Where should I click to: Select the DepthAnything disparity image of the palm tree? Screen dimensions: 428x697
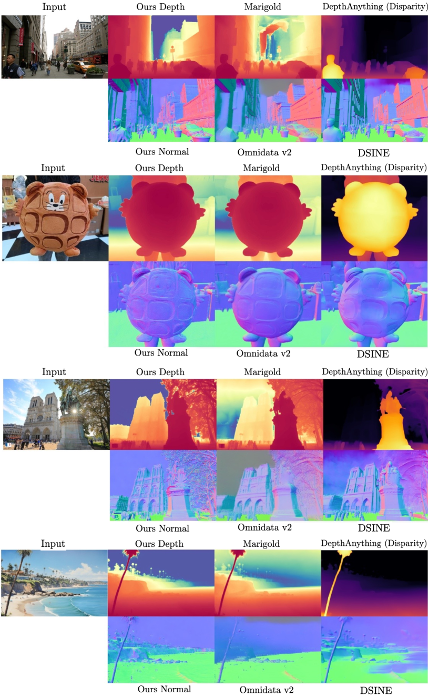tap(374, 583)
